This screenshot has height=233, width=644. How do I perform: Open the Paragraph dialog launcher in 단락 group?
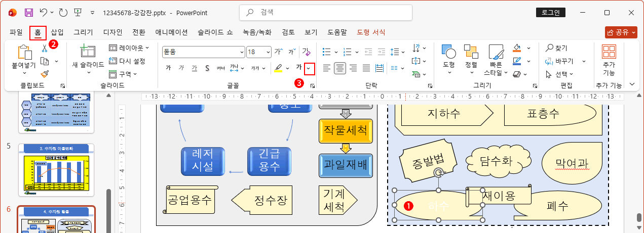click(x=430, y=85)
